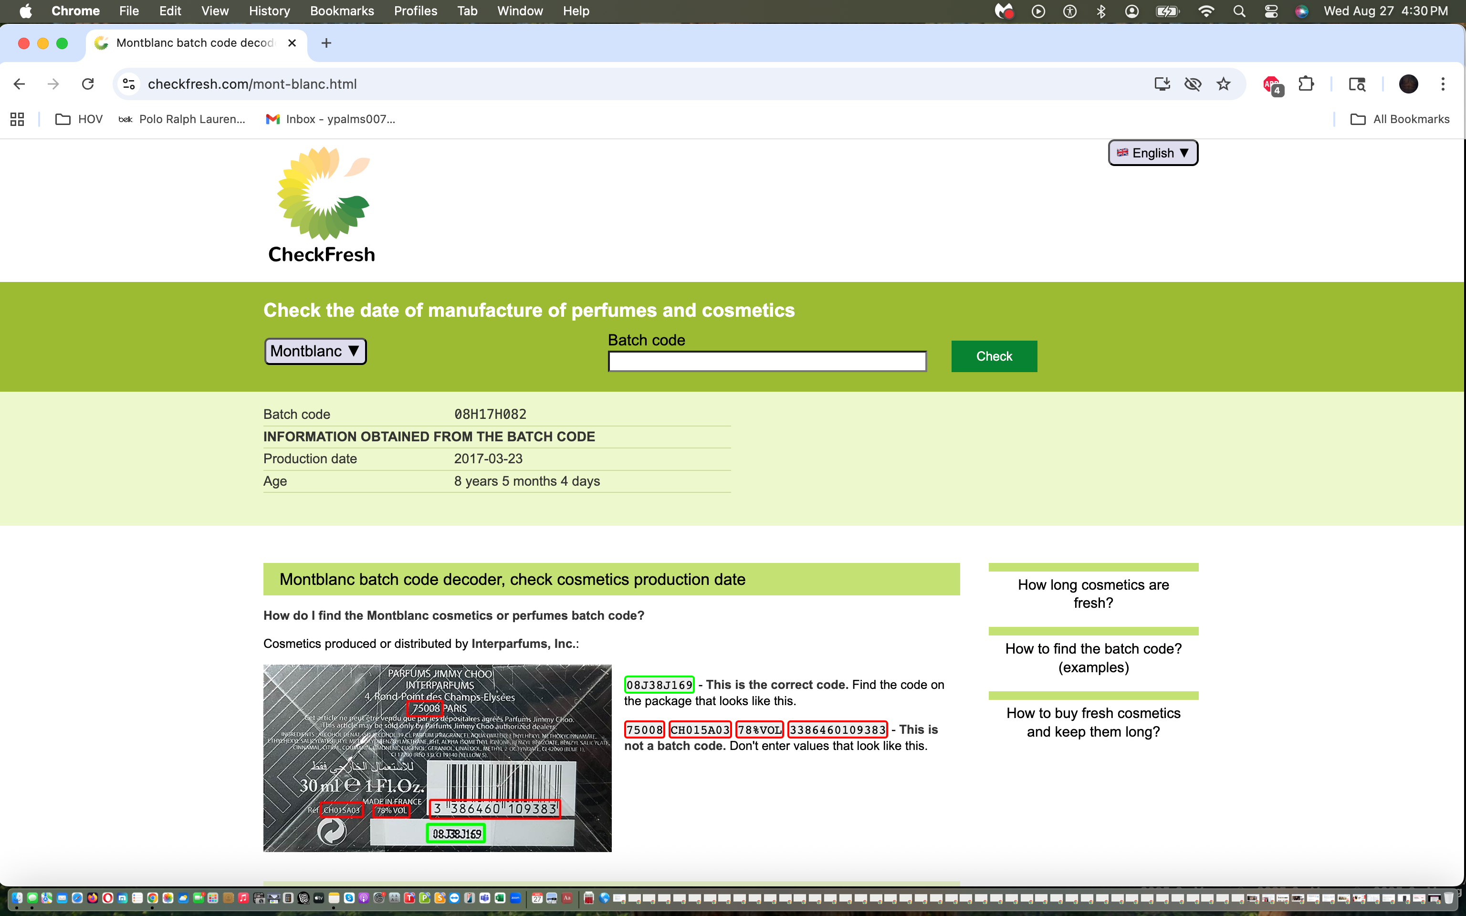Viewport: 1466px width, 916px height.
Task: Open the English language dropdown
Action: (x=1152, y=153)
